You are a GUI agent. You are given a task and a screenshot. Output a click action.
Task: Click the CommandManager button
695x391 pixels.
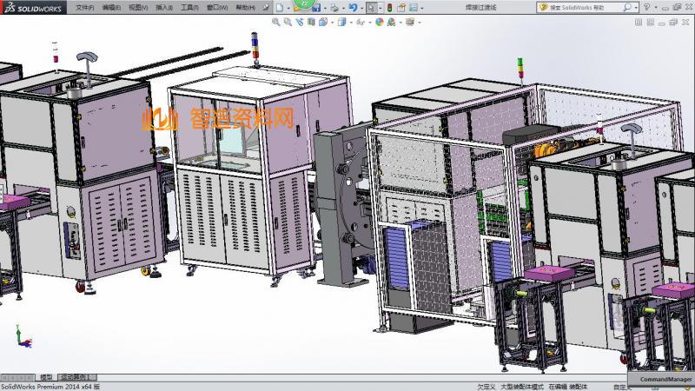coord(666,380)
